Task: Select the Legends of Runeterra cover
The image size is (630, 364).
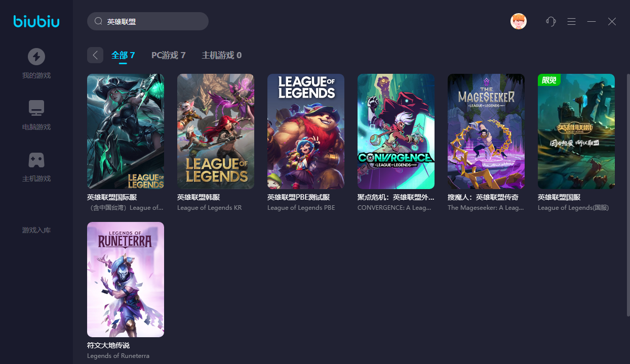Action: point(126,280)
